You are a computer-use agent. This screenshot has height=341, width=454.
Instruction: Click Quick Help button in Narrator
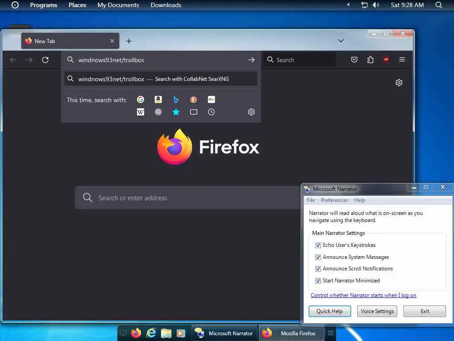330,311
